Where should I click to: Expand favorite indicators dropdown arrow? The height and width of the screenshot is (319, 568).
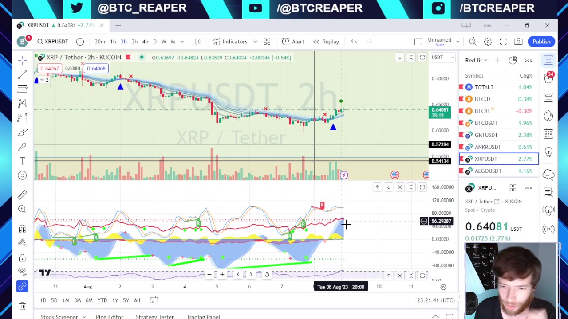(255, 42)
